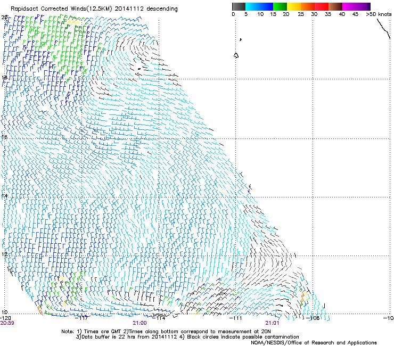Click the purple "20:59" time stamp
Viewport: 394px width, 346px height.
pos(7,323)
